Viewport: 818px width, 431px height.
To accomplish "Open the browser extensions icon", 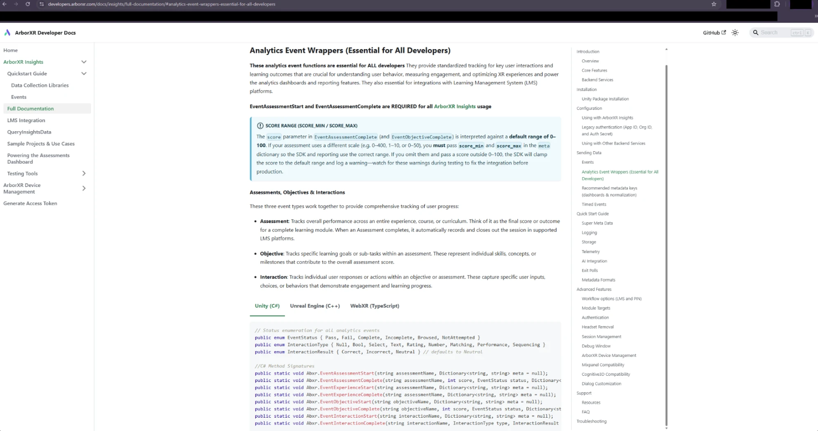I will click(777, 4).
